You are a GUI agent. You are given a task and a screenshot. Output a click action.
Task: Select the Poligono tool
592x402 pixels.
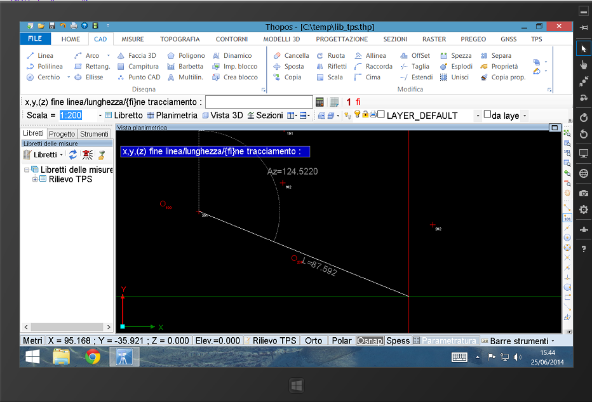click(x=186, y=55)
